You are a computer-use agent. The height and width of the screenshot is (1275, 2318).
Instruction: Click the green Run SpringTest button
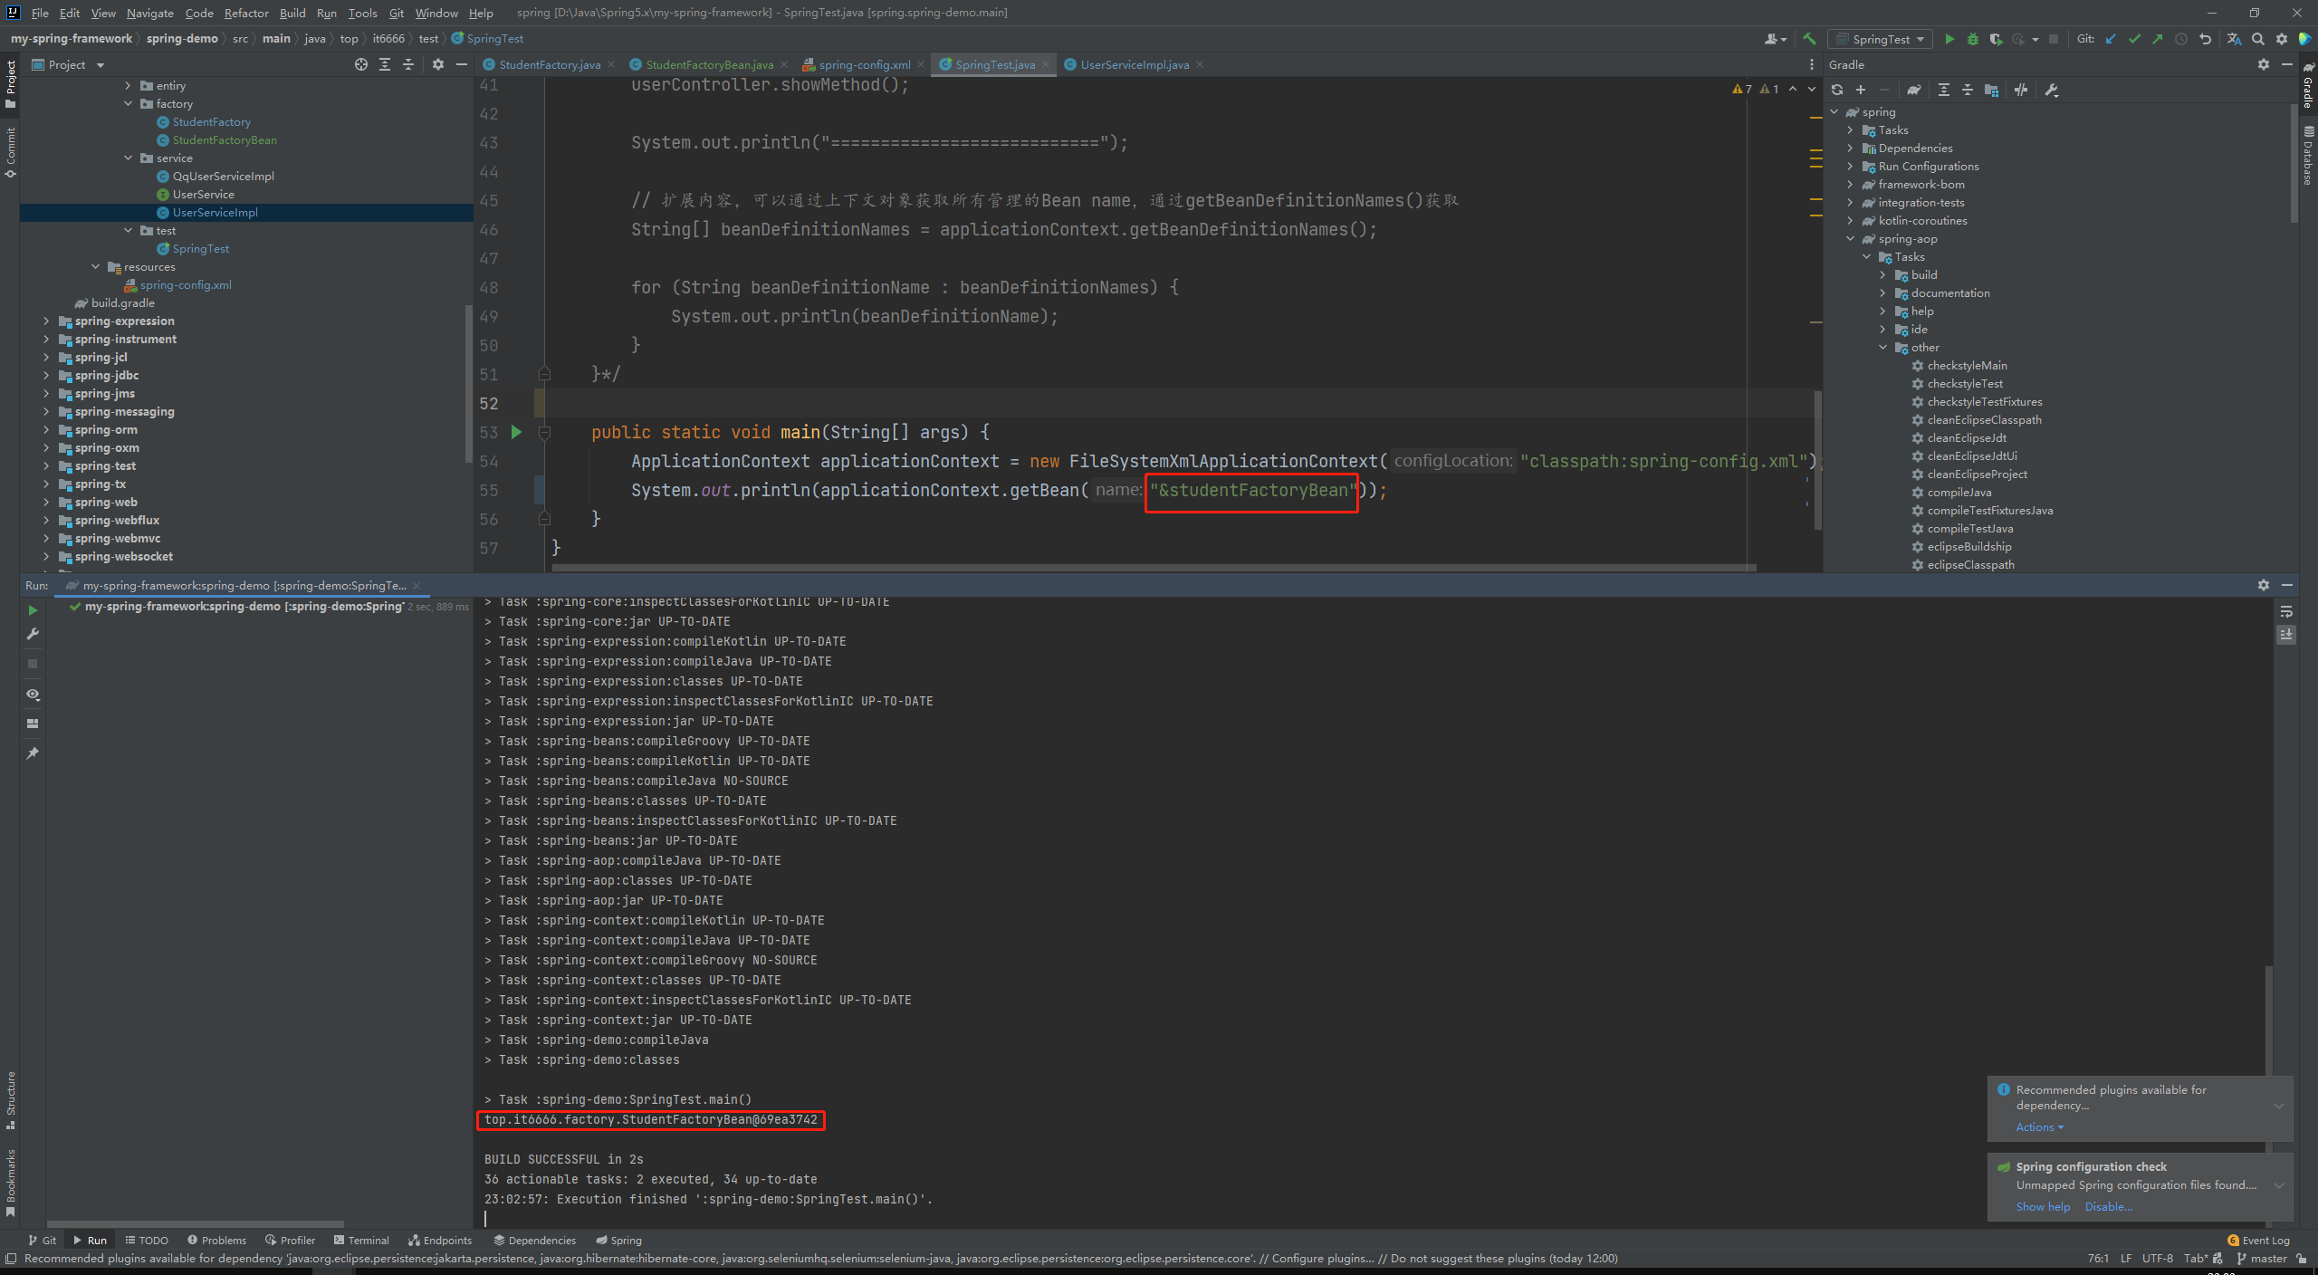click(x=1949, y=39)
